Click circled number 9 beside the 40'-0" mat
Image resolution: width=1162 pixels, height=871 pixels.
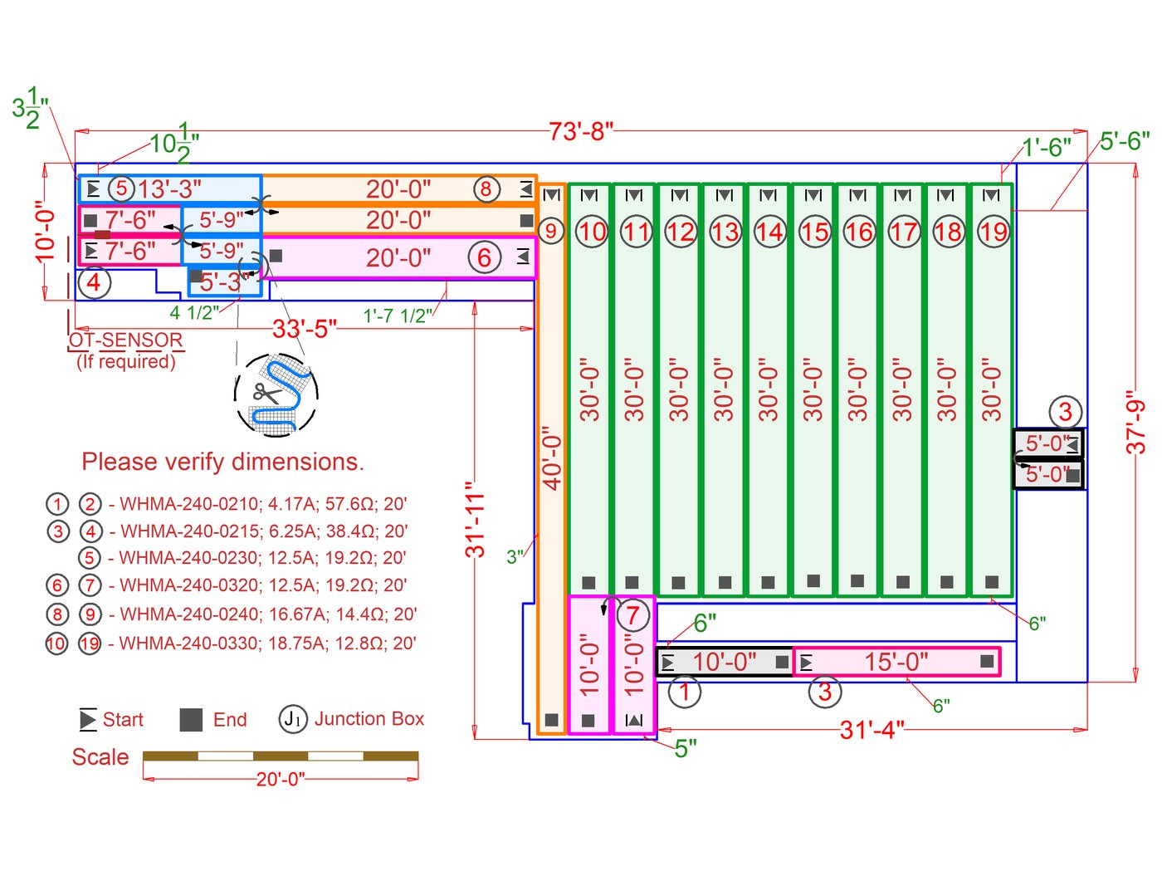click(x=550, y=231)
